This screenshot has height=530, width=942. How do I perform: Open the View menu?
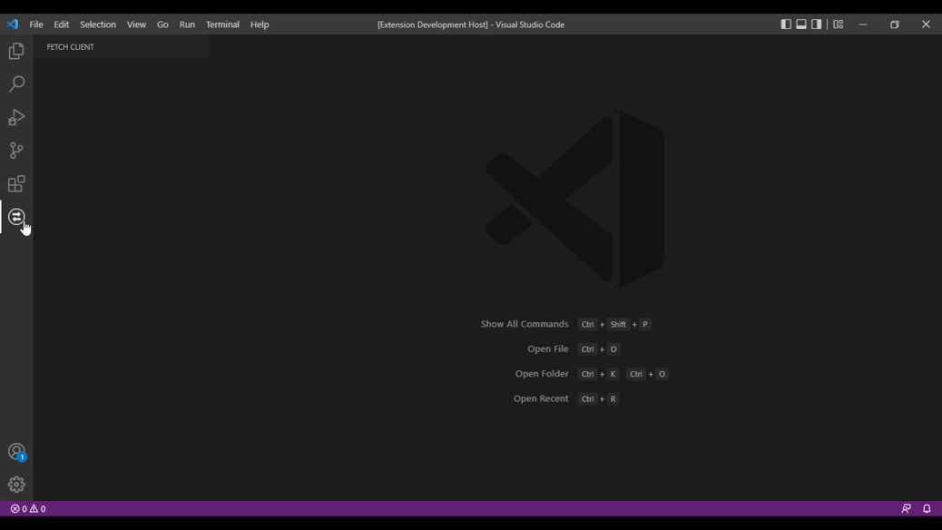[136, 25]
